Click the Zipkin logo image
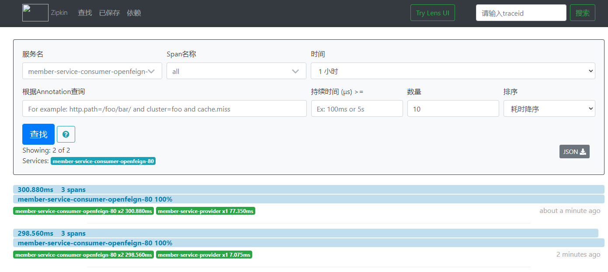The height and width of the screenshot is (272, 608). click(35, 13)
